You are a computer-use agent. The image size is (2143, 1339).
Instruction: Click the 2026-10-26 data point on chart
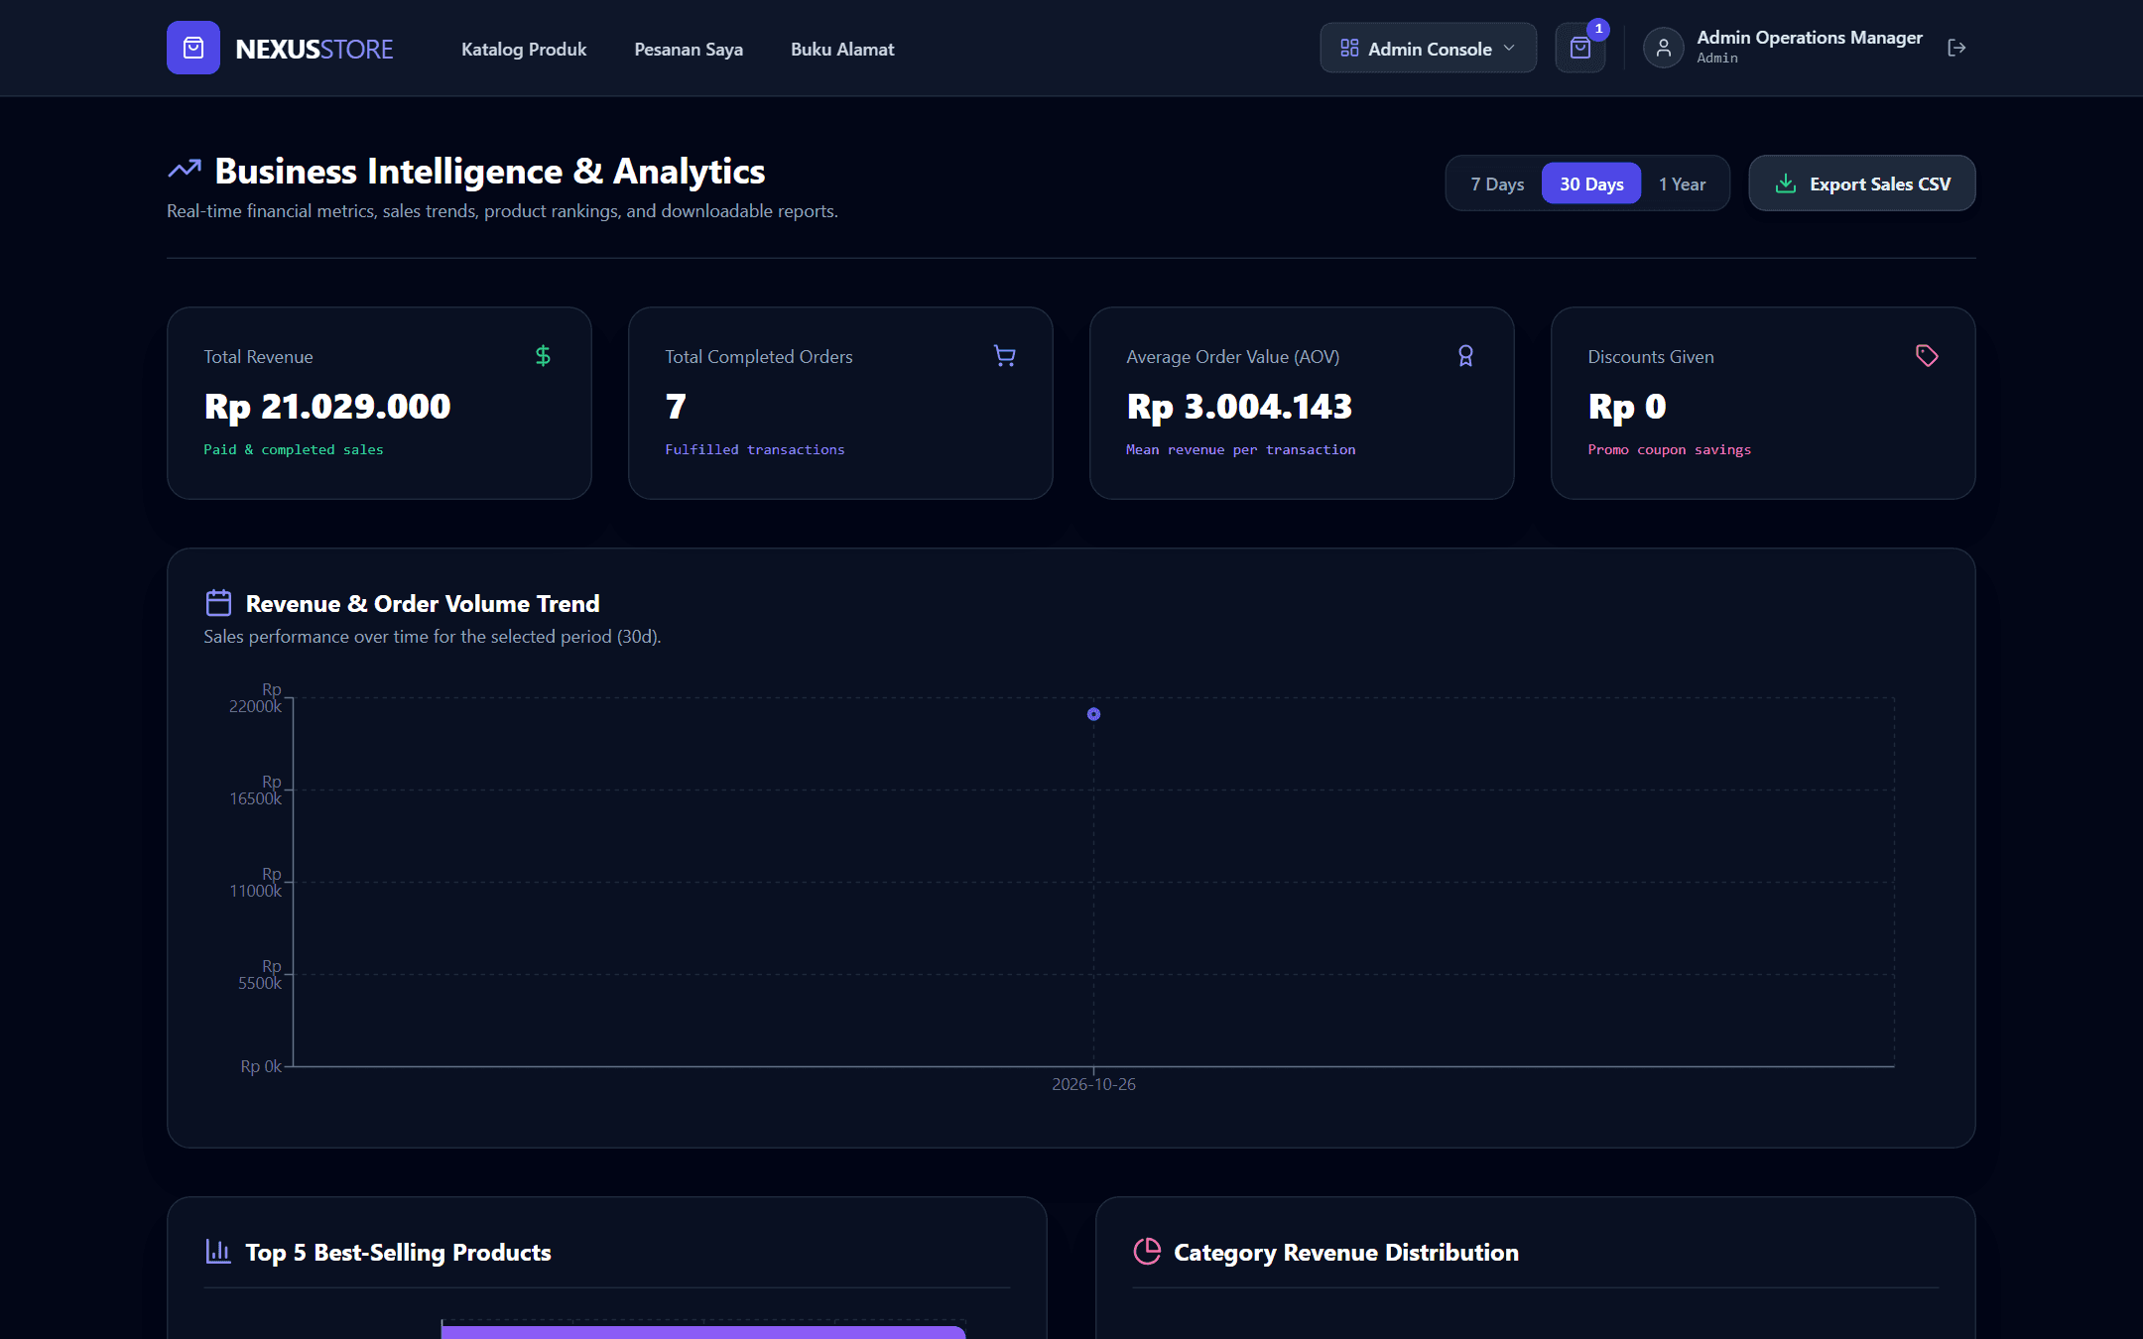point(1093,714)
